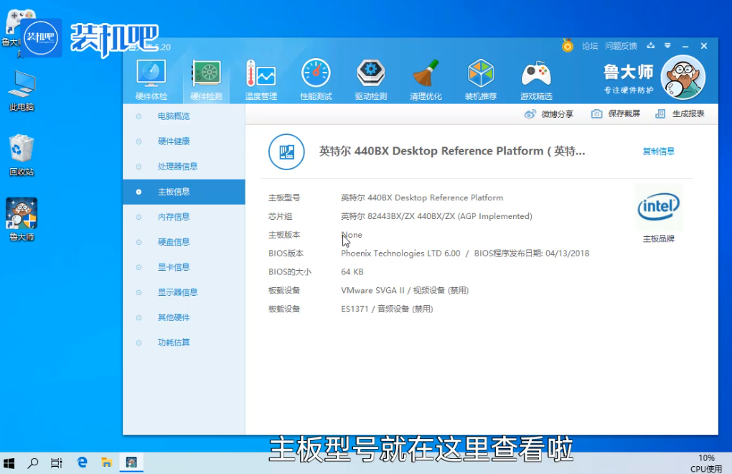
Task: Click the gold medal icon in title bar
Action: [568, 46]
